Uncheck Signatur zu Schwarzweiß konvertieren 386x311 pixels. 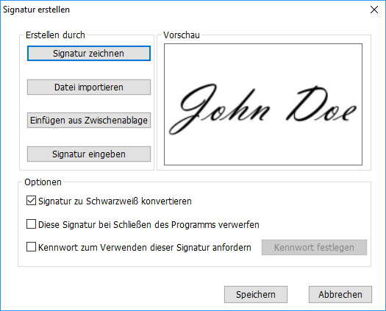point(31,201)
